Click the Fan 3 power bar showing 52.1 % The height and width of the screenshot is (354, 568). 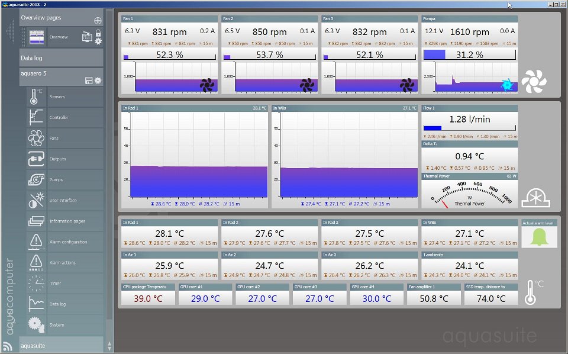pyautogui.click(x=369, y=55)
